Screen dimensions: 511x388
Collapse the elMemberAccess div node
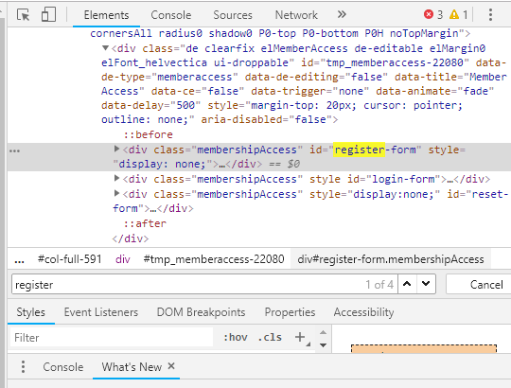(105, 48)
